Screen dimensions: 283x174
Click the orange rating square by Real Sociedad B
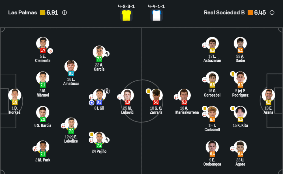(250, 13)
